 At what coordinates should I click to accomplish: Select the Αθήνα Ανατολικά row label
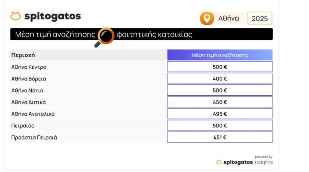click(x=33, y=114)
